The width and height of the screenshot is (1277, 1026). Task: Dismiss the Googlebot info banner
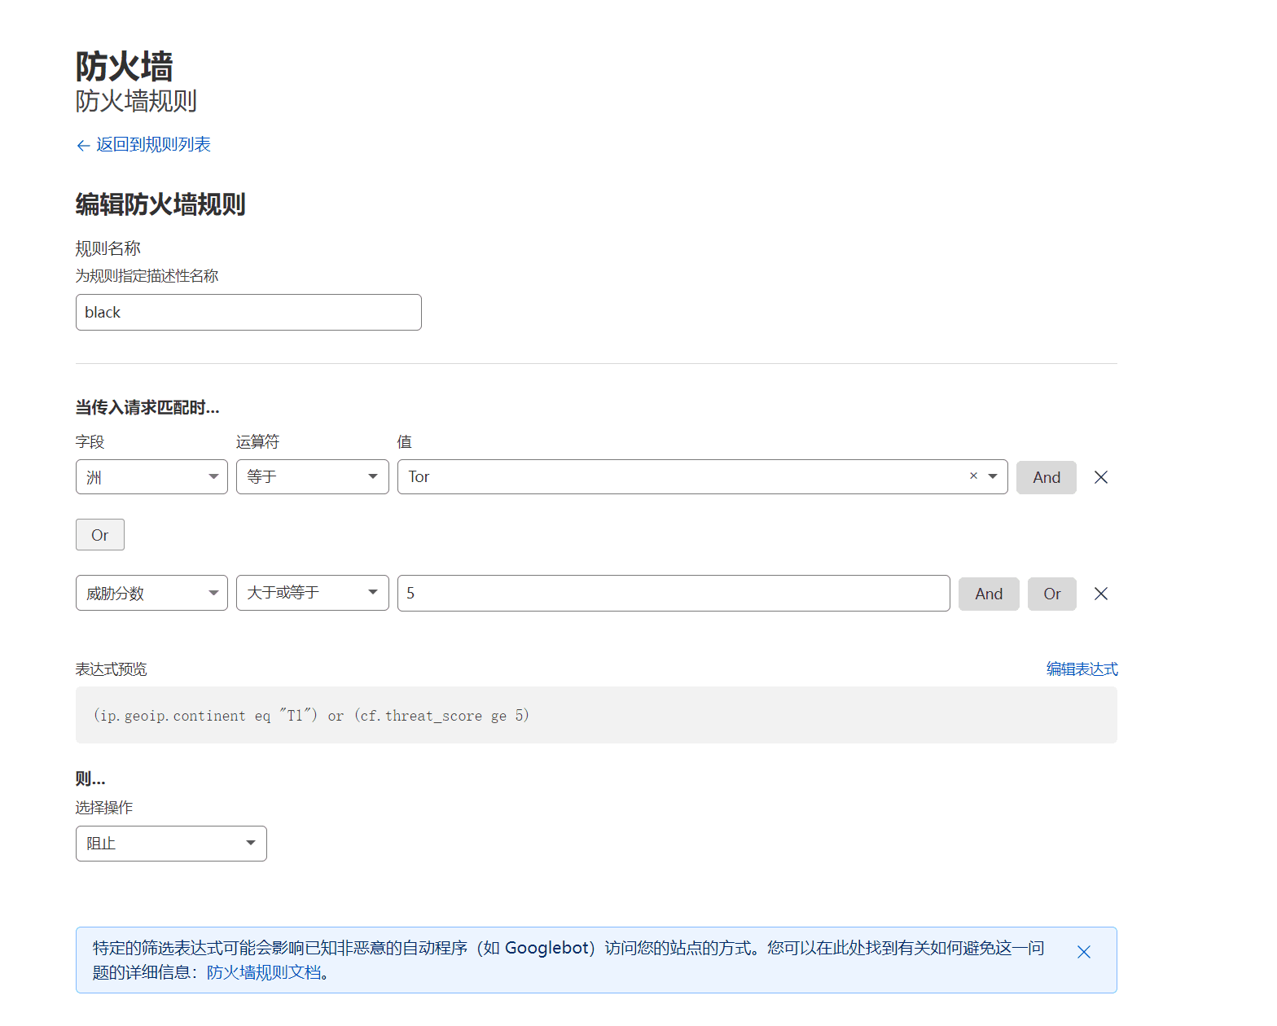[x=1083, y=952]
